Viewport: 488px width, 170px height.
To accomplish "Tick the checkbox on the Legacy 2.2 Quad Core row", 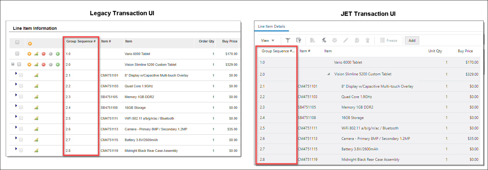I will [x=21, y=86].
